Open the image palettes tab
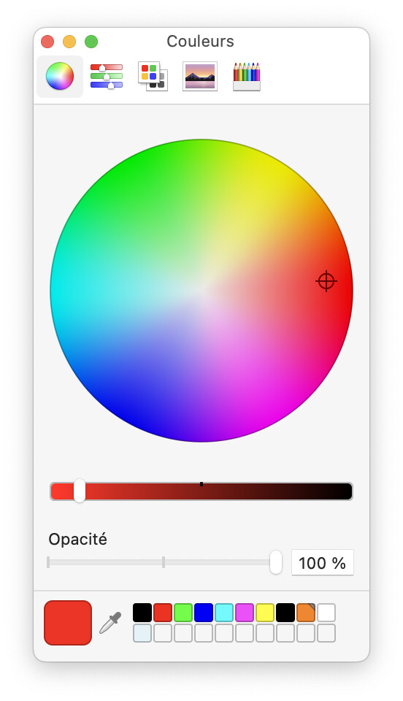The height and width of the screenshot is (701, 403). click(200, 76)
